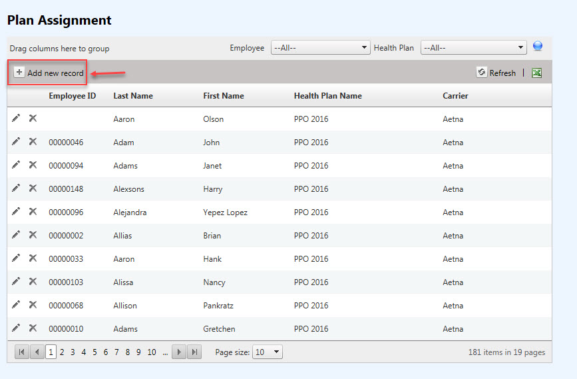Sort by First Name column
The height and width of the screenshot is (379, 577).
pos(224,96)
